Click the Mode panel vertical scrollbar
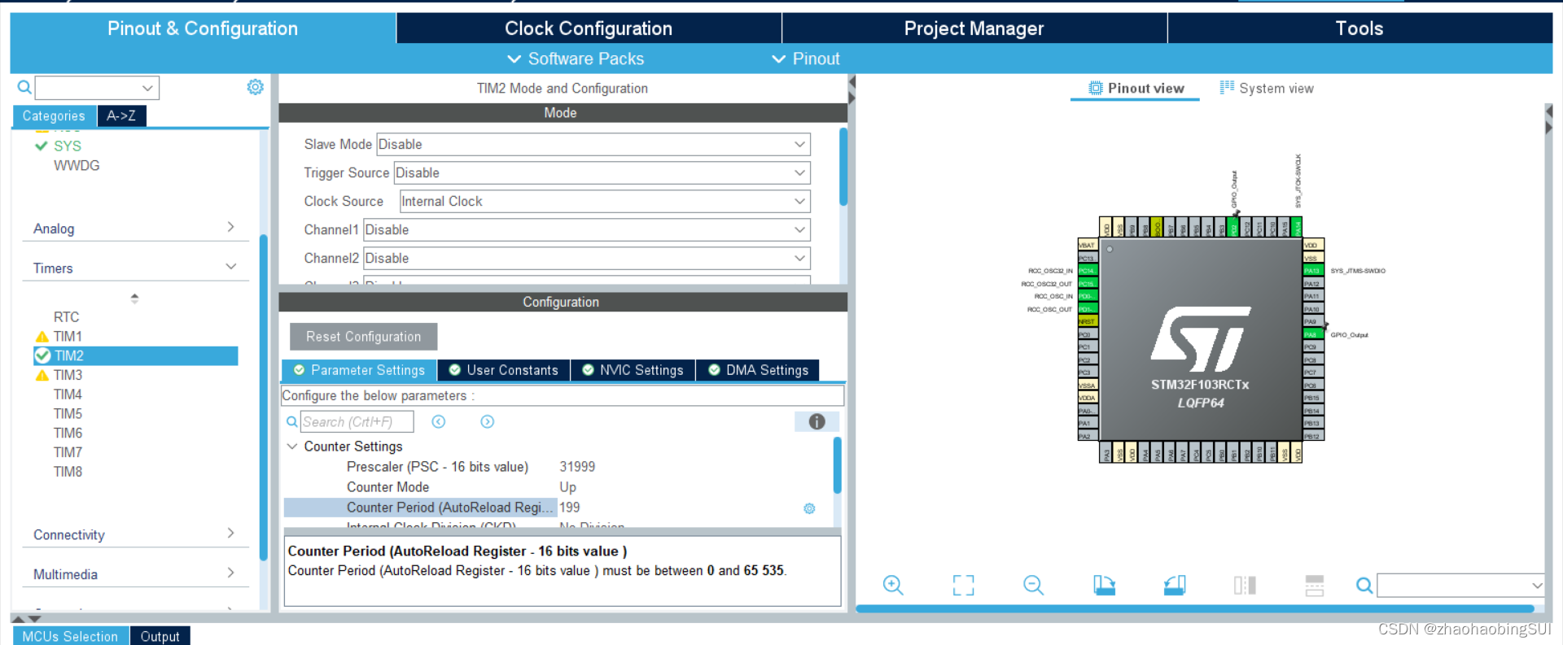 pos(843,166)
